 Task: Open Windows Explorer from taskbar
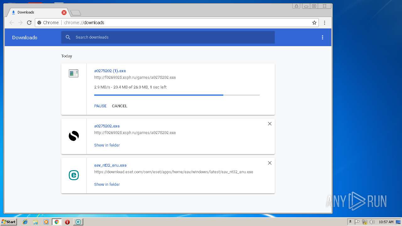click(x=35, y=222)
